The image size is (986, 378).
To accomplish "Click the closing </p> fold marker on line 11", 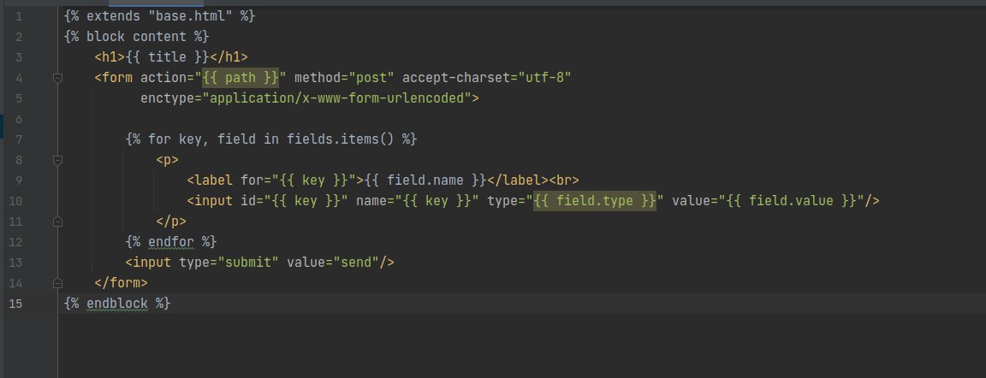I will (58, 221).
